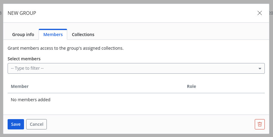273x137 pixels.
Task: Cancel group creation
Action: (36, 124)
